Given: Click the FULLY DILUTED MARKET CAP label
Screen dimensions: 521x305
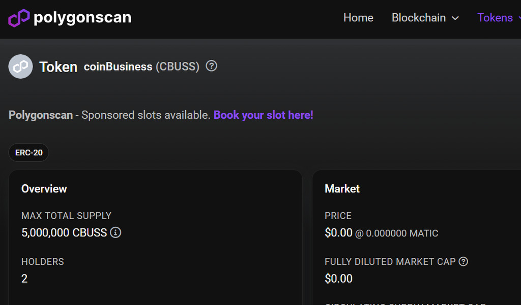Looking at the screenshot, I should [390, 261].
